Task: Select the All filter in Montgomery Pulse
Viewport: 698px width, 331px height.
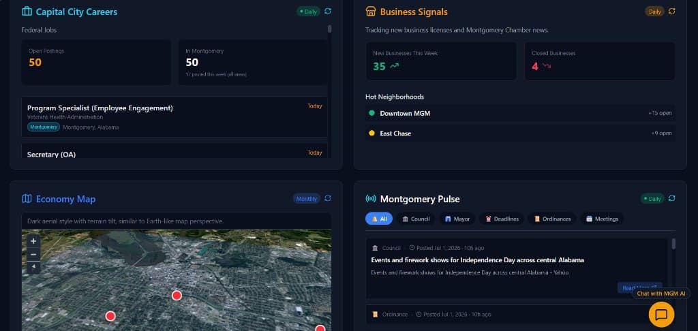Action: [x=379, y=219]
